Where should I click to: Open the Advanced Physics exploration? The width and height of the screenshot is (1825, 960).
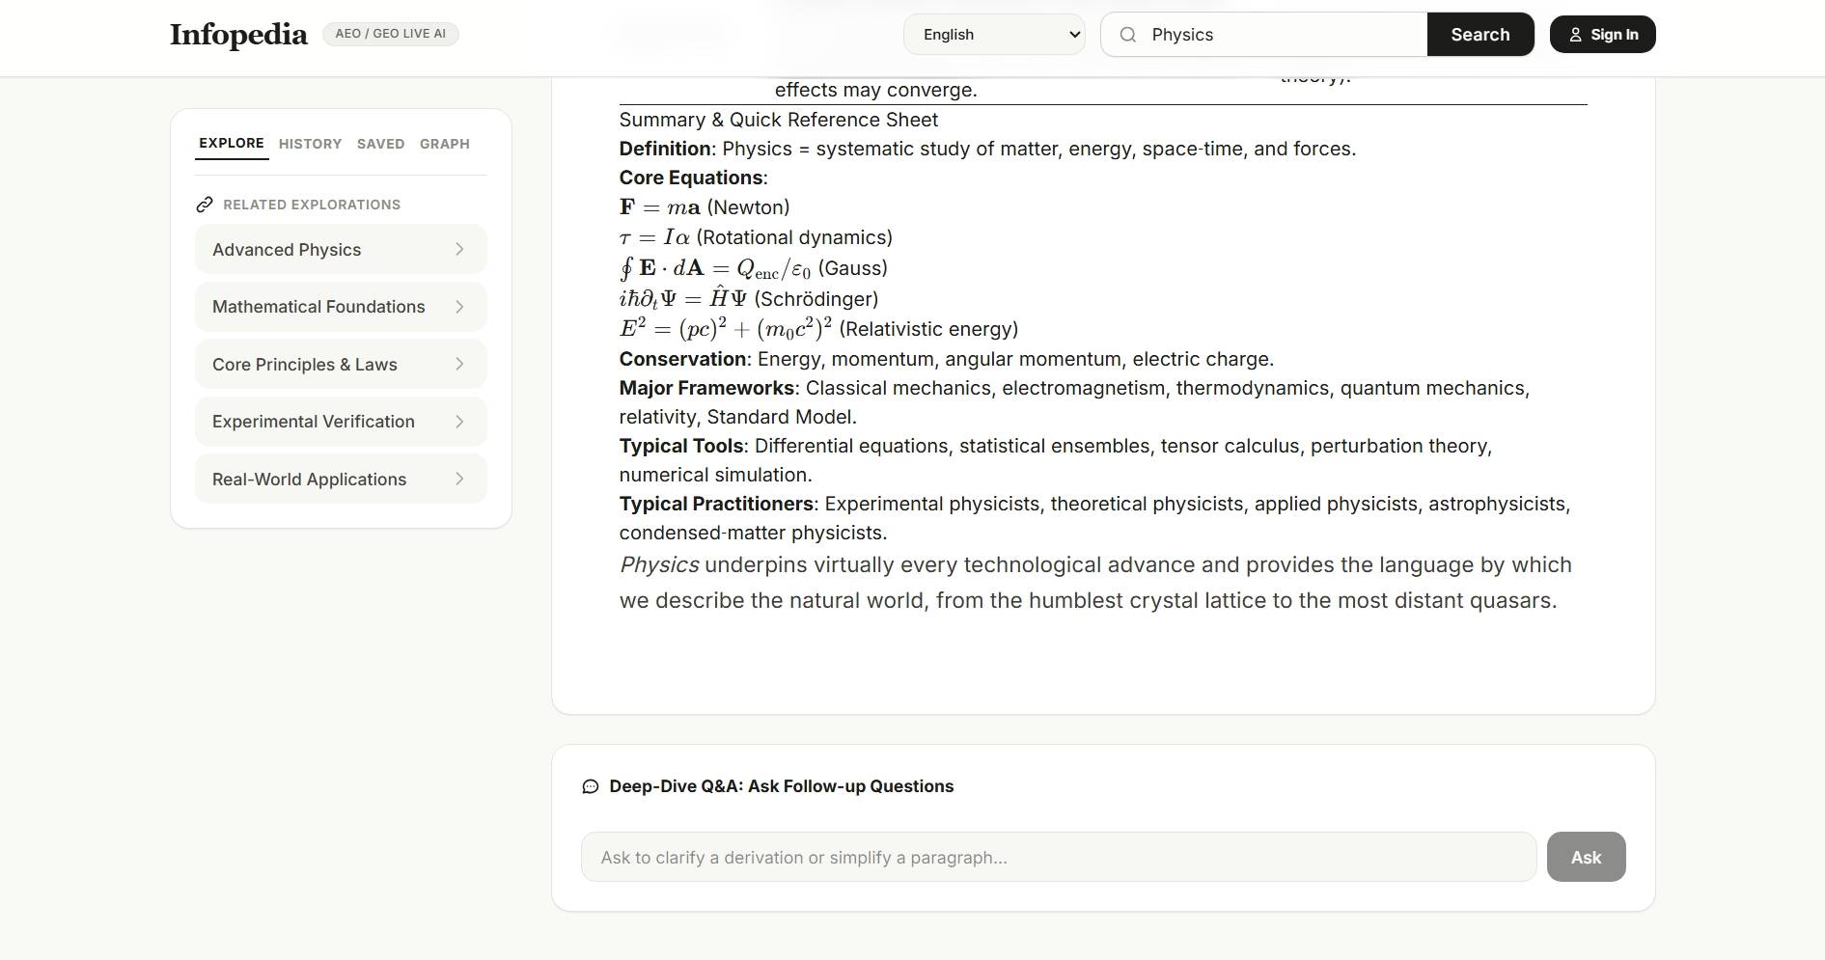tap(341, 249)
